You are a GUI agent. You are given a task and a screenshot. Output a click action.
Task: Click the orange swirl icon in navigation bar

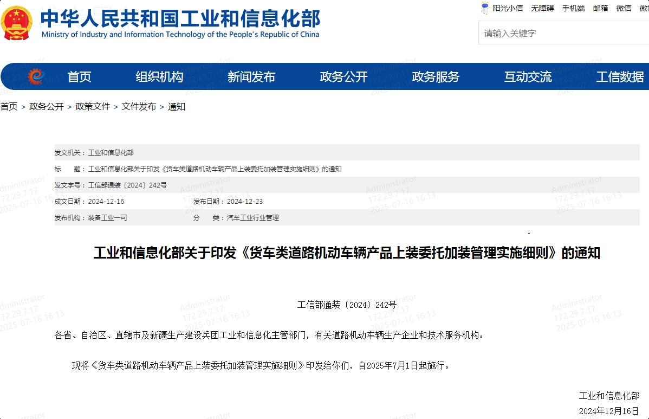(x=36, y=76)
